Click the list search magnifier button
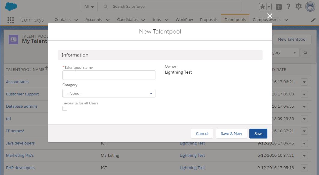This screenshot has width=319, height=175. point(305,53)
